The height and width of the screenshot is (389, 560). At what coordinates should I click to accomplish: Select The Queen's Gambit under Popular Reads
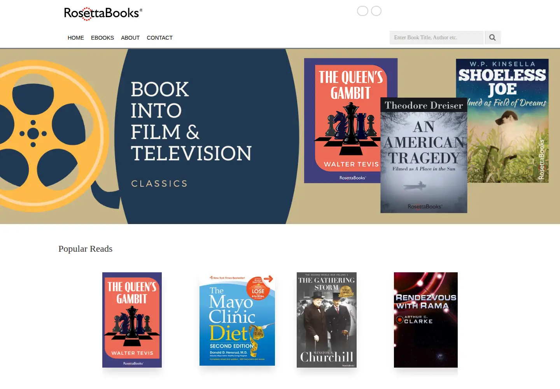tap(132, 320)
